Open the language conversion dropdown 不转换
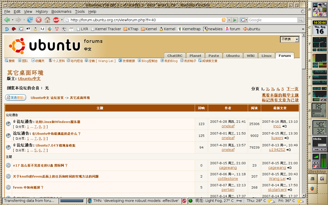 pos(290,39)
